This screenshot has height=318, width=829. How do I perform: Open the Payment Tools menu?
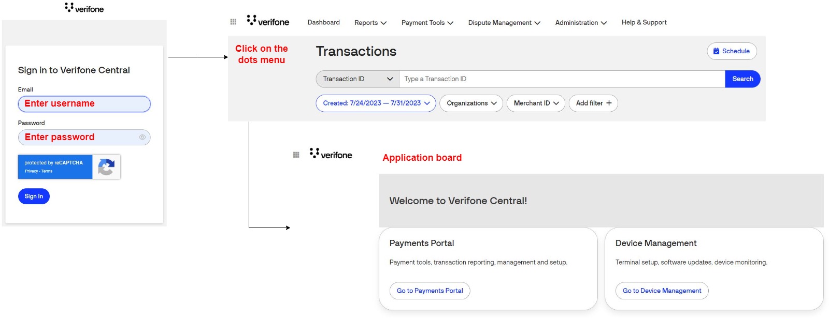(427, 23)
